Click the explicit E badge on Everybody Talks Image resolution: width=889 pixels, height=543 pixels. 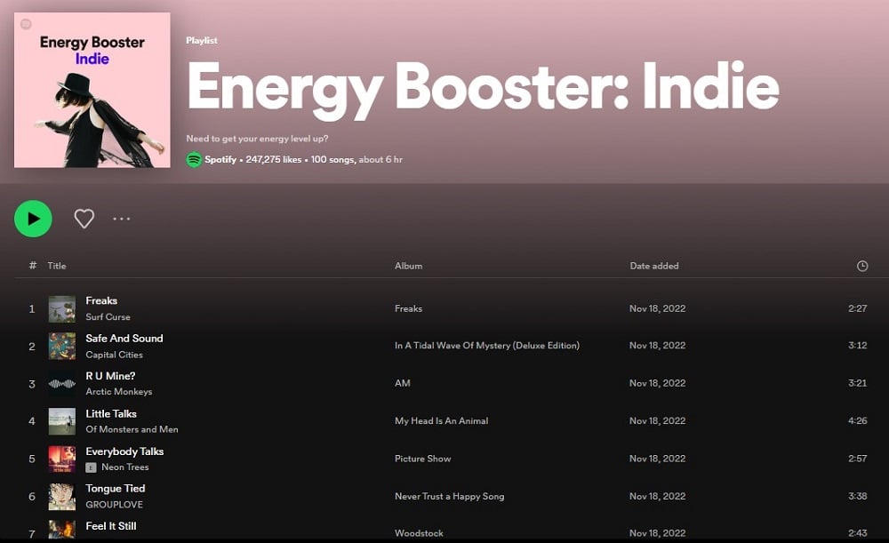[x=91, y=467]
